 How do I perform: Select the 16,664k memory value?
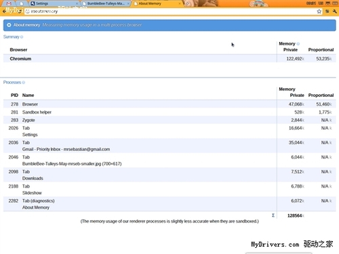tap(296, 128)
